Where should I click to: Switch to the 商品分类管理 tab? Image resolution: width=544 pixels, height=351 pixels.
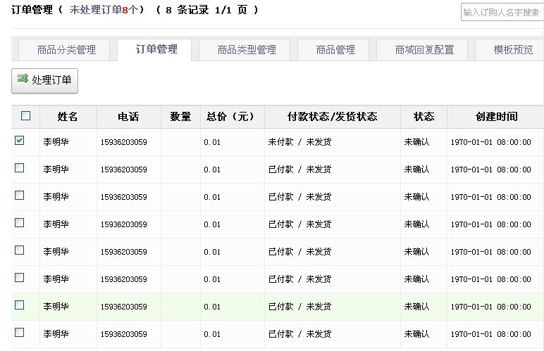tap(66, 50)
